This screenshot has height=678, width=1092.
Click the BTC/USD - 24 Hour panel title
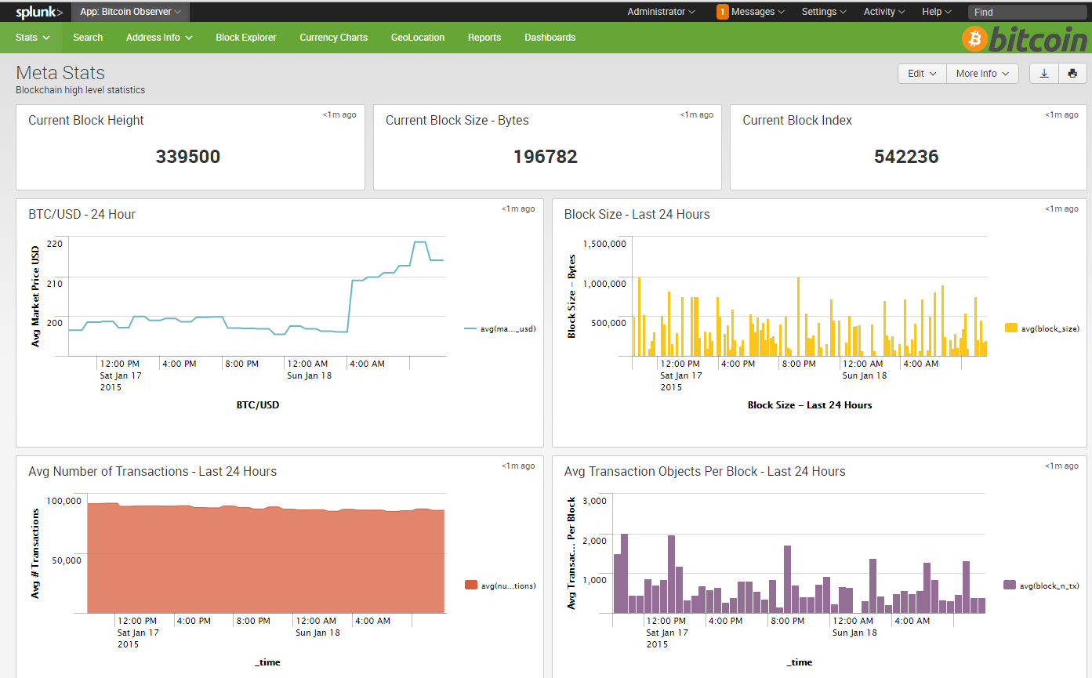[82, 215]
